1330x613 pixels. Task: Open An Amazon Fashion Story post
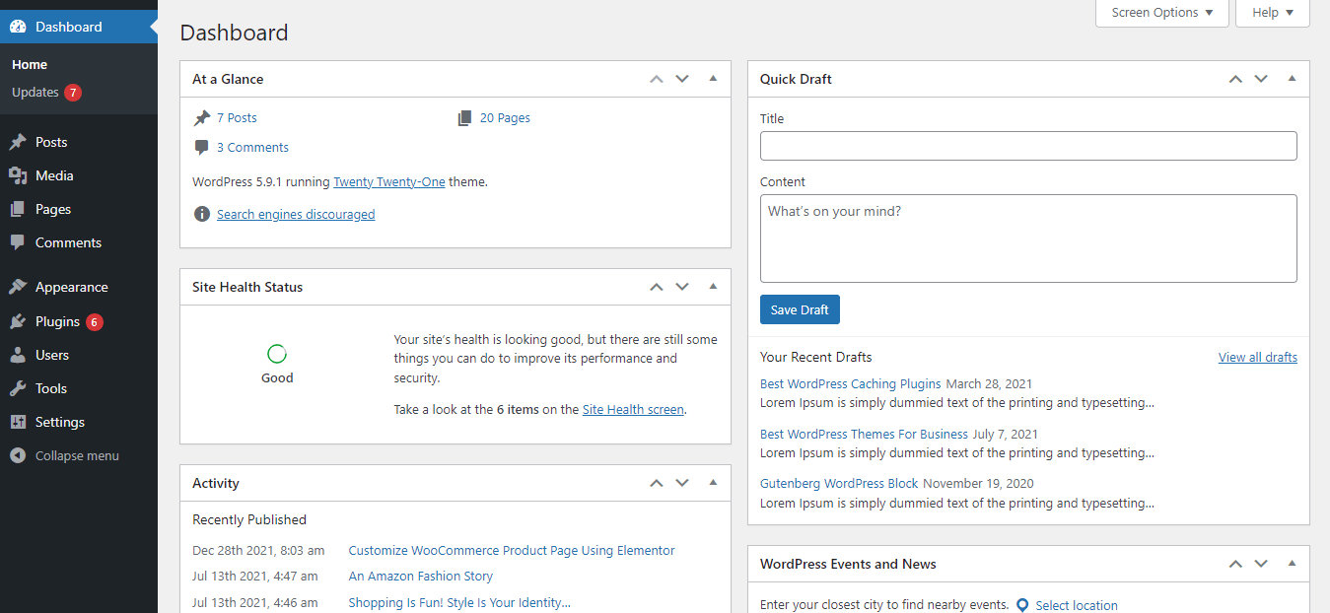421,577
